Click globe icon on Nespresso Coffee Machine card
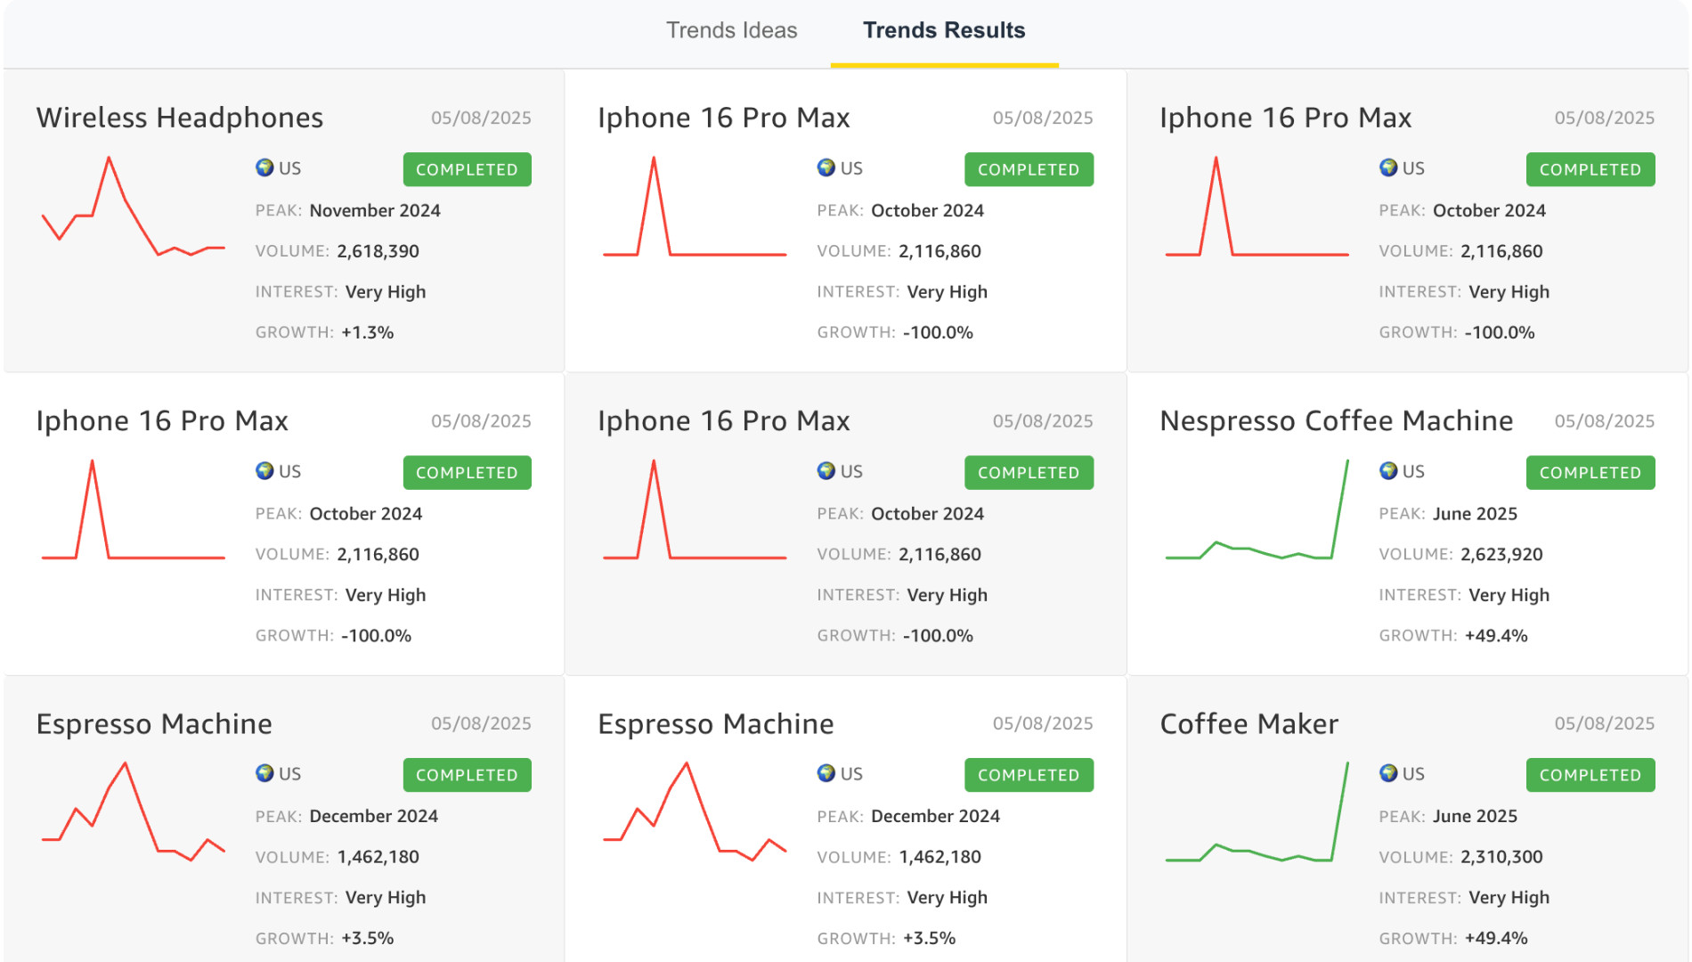The height and width of the screenshot is (962, 1692). (1388, 470)
